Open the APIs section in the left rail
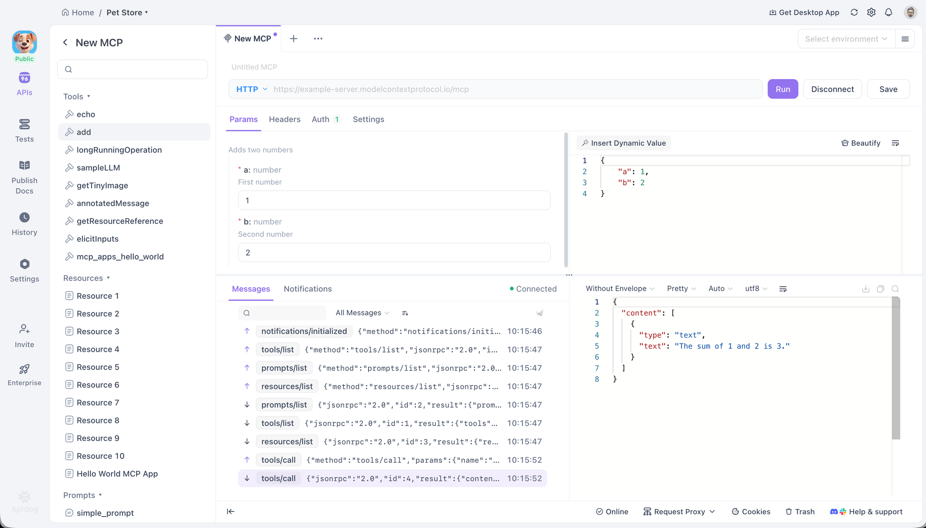 (x=24, y=83)
